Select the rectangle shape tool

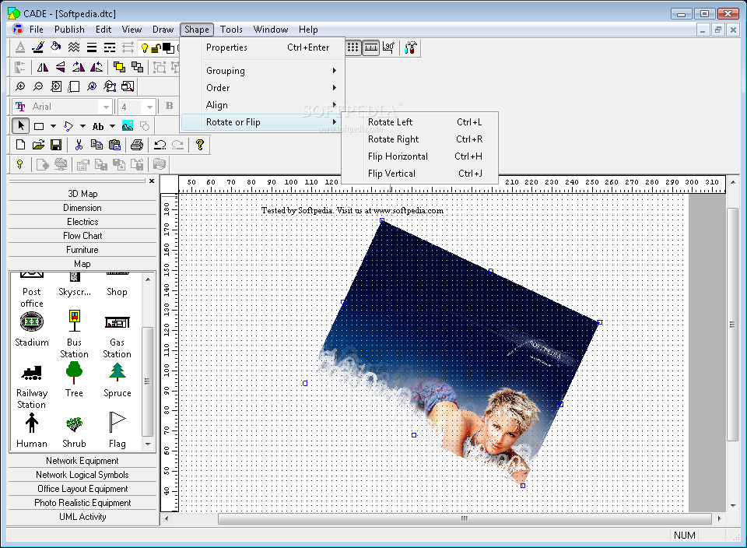pos(39,126)
